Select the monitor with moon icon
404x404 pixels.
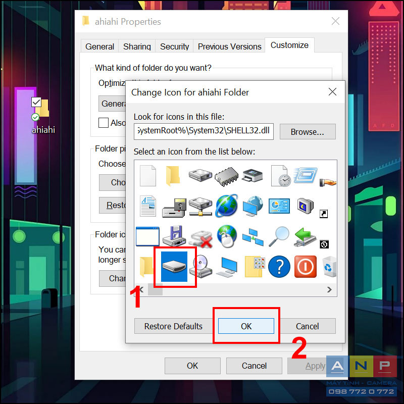pos(305,206)
